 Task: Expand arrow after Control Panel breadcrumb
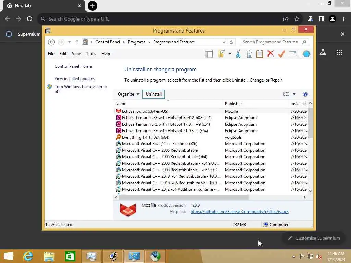(124, 42)
